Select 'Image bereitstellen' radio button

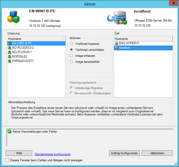point(71,62)
